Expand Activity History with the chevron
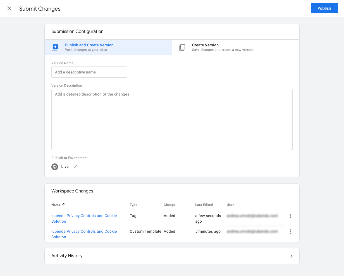The width and height of the screenshot is (344, 276). click(x=292, y=256)
